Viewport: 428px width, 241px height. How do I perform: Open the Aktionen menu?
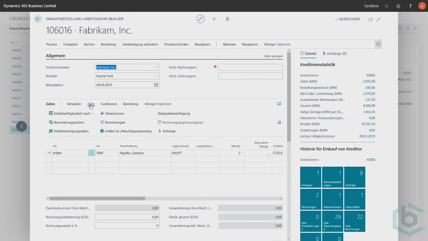pos(229,44)
